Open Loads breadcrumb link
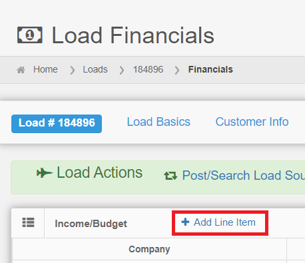 click(x=95, y=69)
